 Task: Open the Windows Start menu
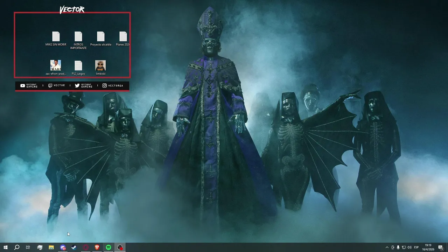(x=5, y=247)
